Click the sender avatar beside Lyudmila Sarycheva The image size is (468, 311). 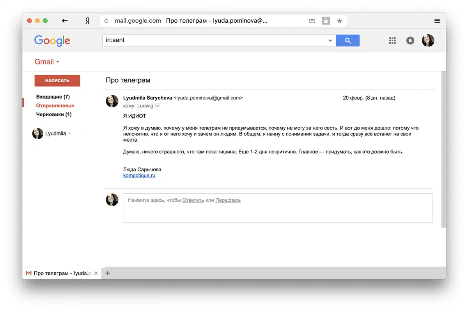click(x=112, y=101)
